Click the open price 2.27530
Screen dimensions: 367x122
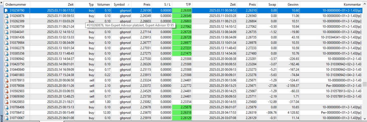[x=145, y=59]
